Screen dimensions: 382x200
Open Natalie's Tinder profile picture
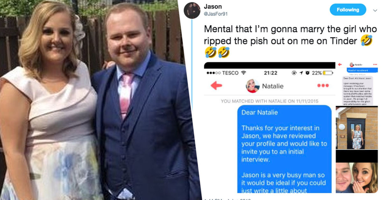coord(253,86)
